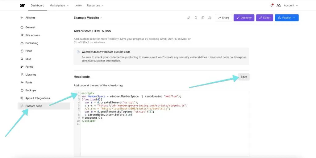Click the Example Website title
Screen dimensions: 316x158
(86, 18)
